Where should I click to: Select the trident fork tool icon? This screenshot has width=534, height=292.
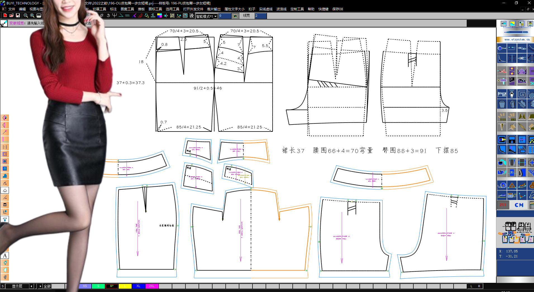[x=115, y=16]
